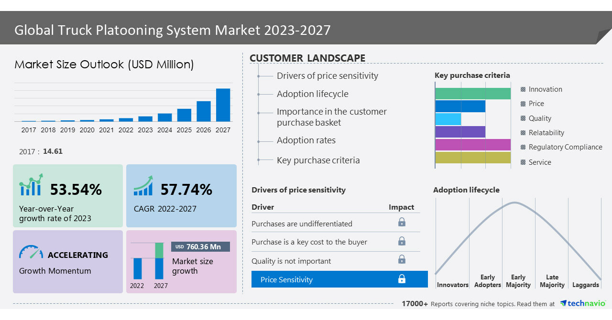Click lock icon next to Quality is not important
612x320 pixels.
point(402,260)
